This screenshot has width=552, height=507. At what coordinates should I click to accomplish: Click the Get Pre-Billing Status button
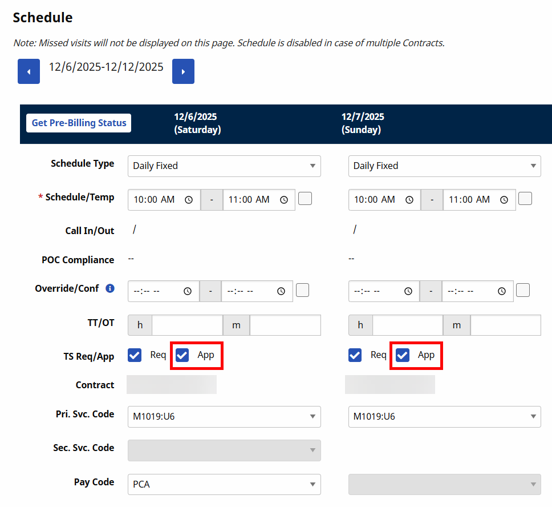pos(79,123)
